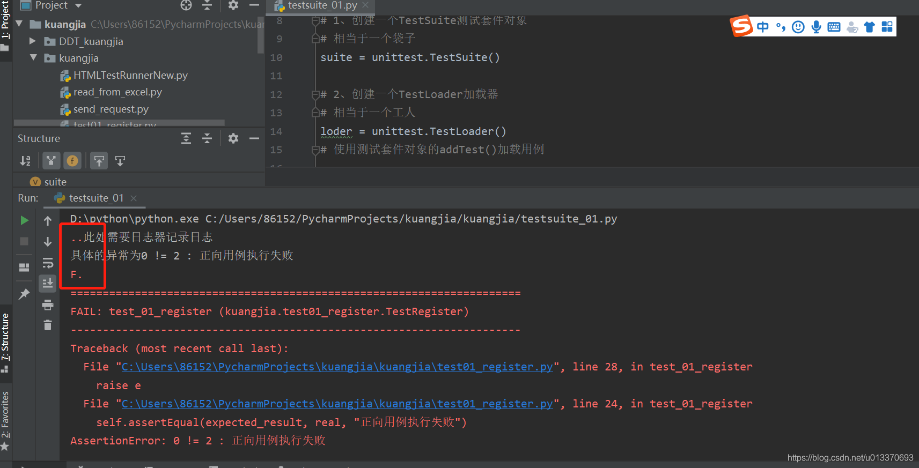Open the Structure panel settings gear
This screenshot has height=468, width=919.
coord(233,138)
